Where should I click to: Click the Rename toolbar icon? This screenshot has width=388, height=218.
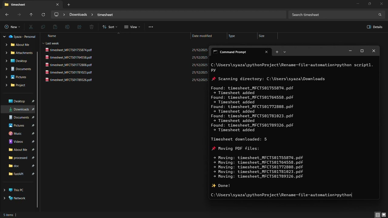tap(67, 27)
